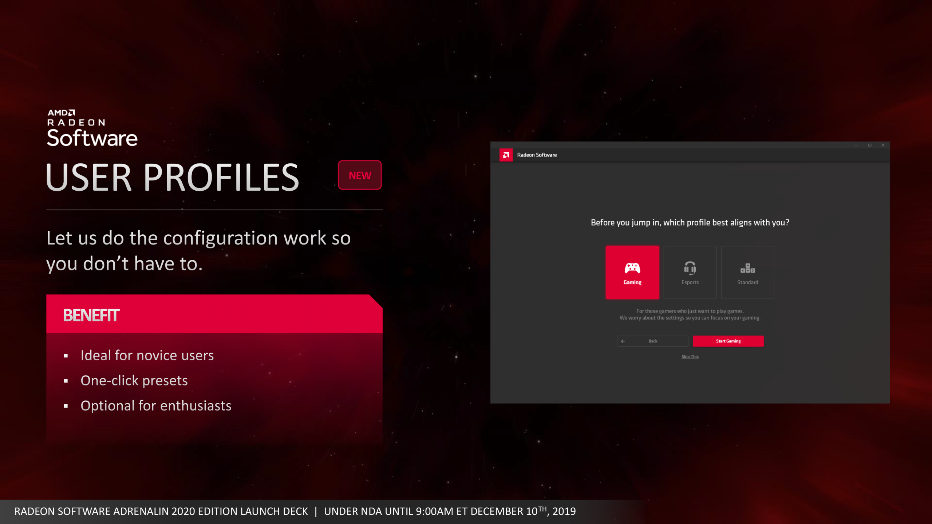Select the Gaming controller icon
932x524 pixels.
coord(632,268)
